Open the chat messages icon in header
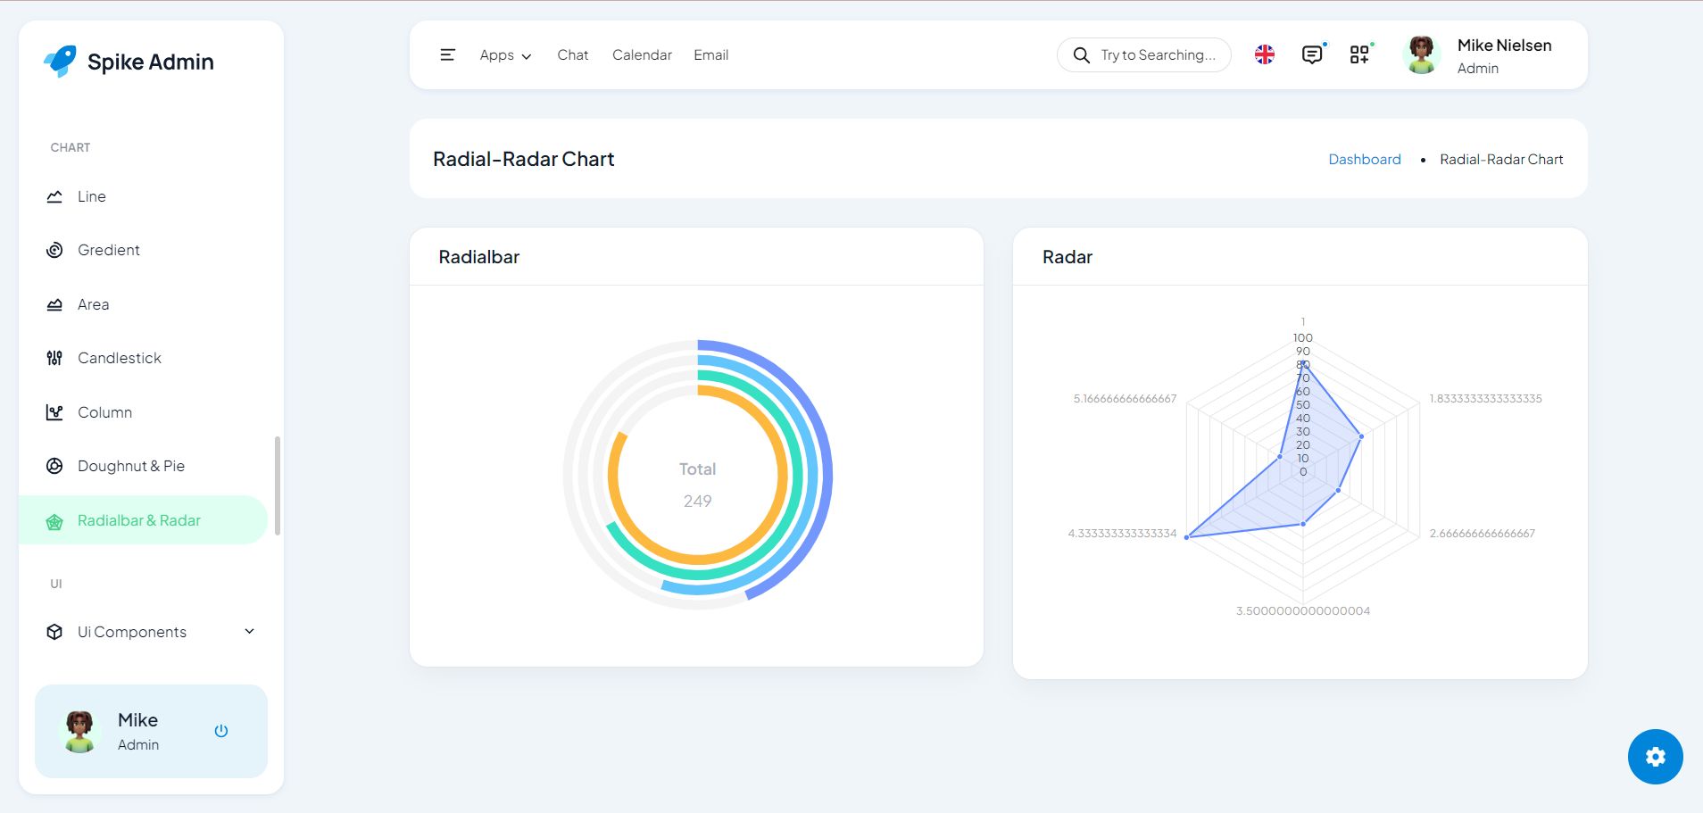The width and height of the screenshot is (1703, 813). (x=1311, y=54)
